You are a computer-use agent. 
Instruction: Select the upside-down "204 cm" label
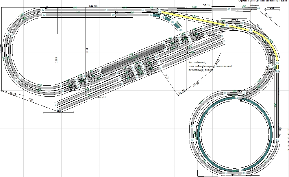(x=101, y=97)
